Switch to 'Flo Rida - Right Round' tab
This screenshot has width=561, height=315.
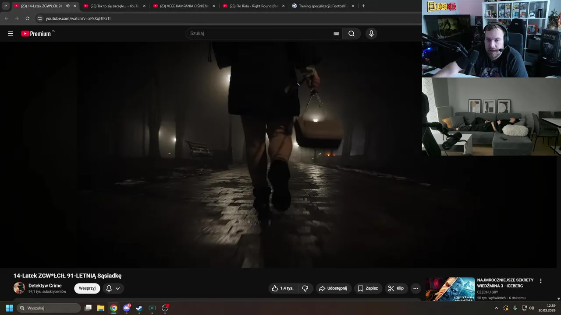253,6
